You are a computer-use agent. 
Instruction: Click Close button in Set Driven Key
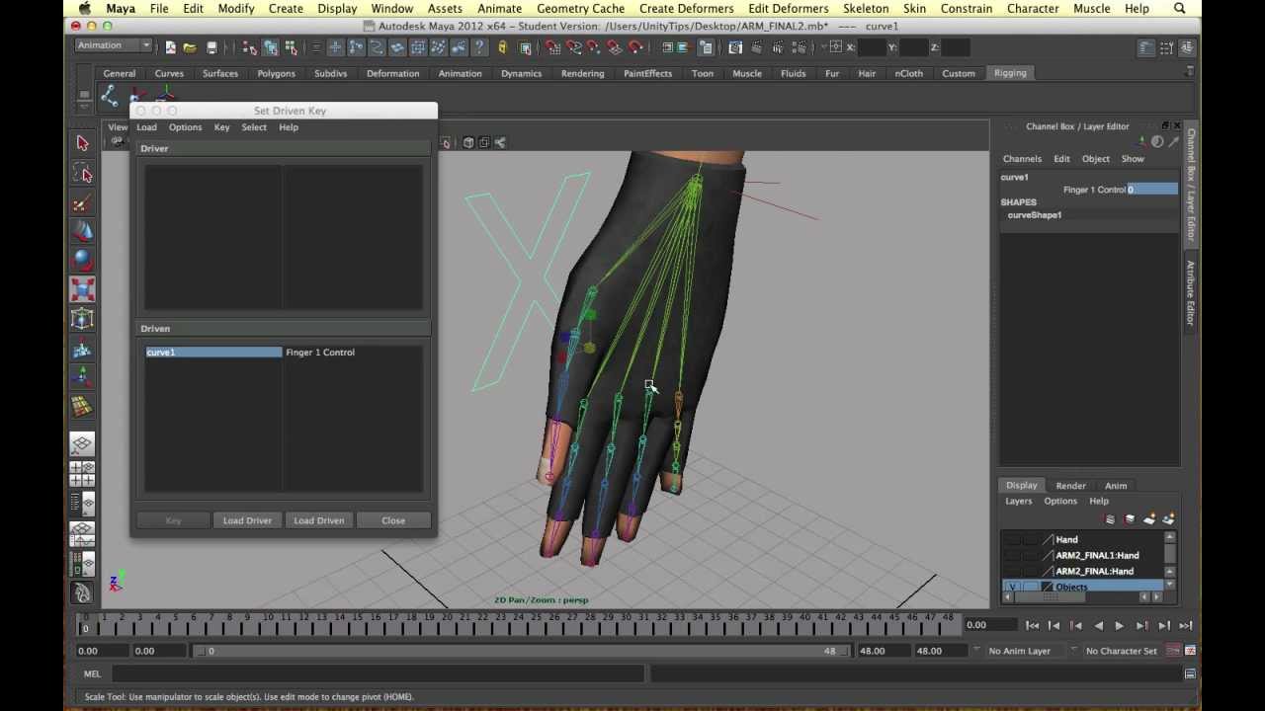pyautogui.click(x=393, y=520)
